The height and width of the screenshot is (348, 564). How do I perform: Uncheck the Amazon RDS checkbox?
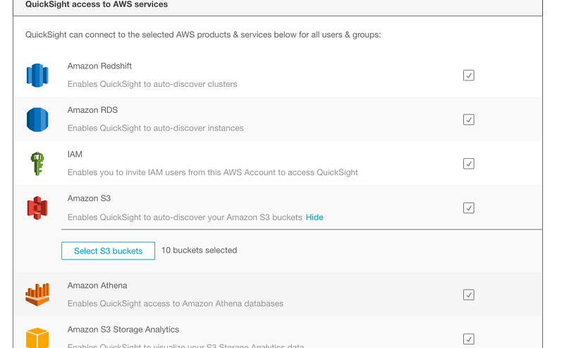469,120
